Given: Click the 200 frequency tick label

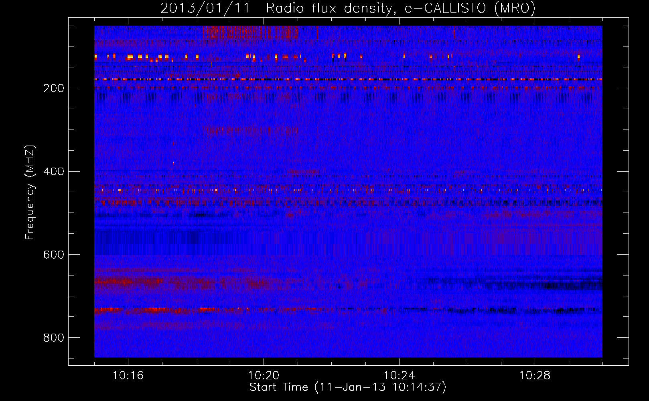Looking at the screenshot, I should (54, 88).
